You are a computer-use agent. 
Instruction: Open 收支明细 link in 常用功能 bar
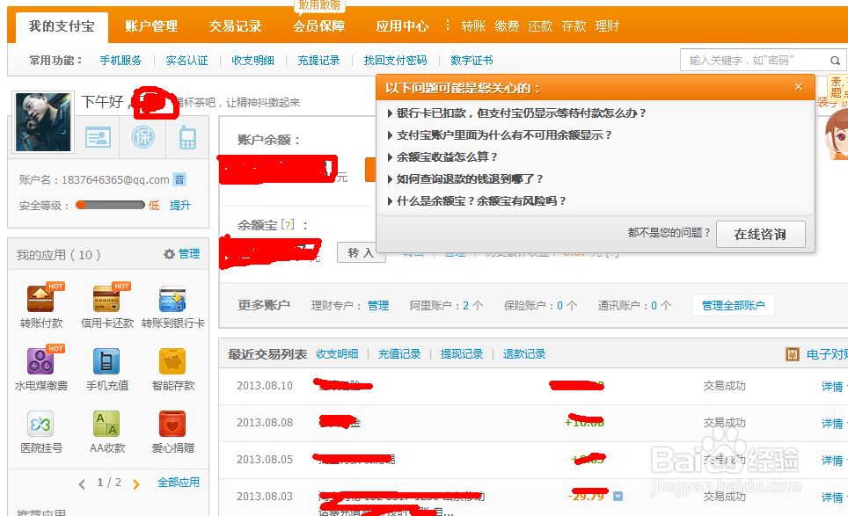click(252, 61)
